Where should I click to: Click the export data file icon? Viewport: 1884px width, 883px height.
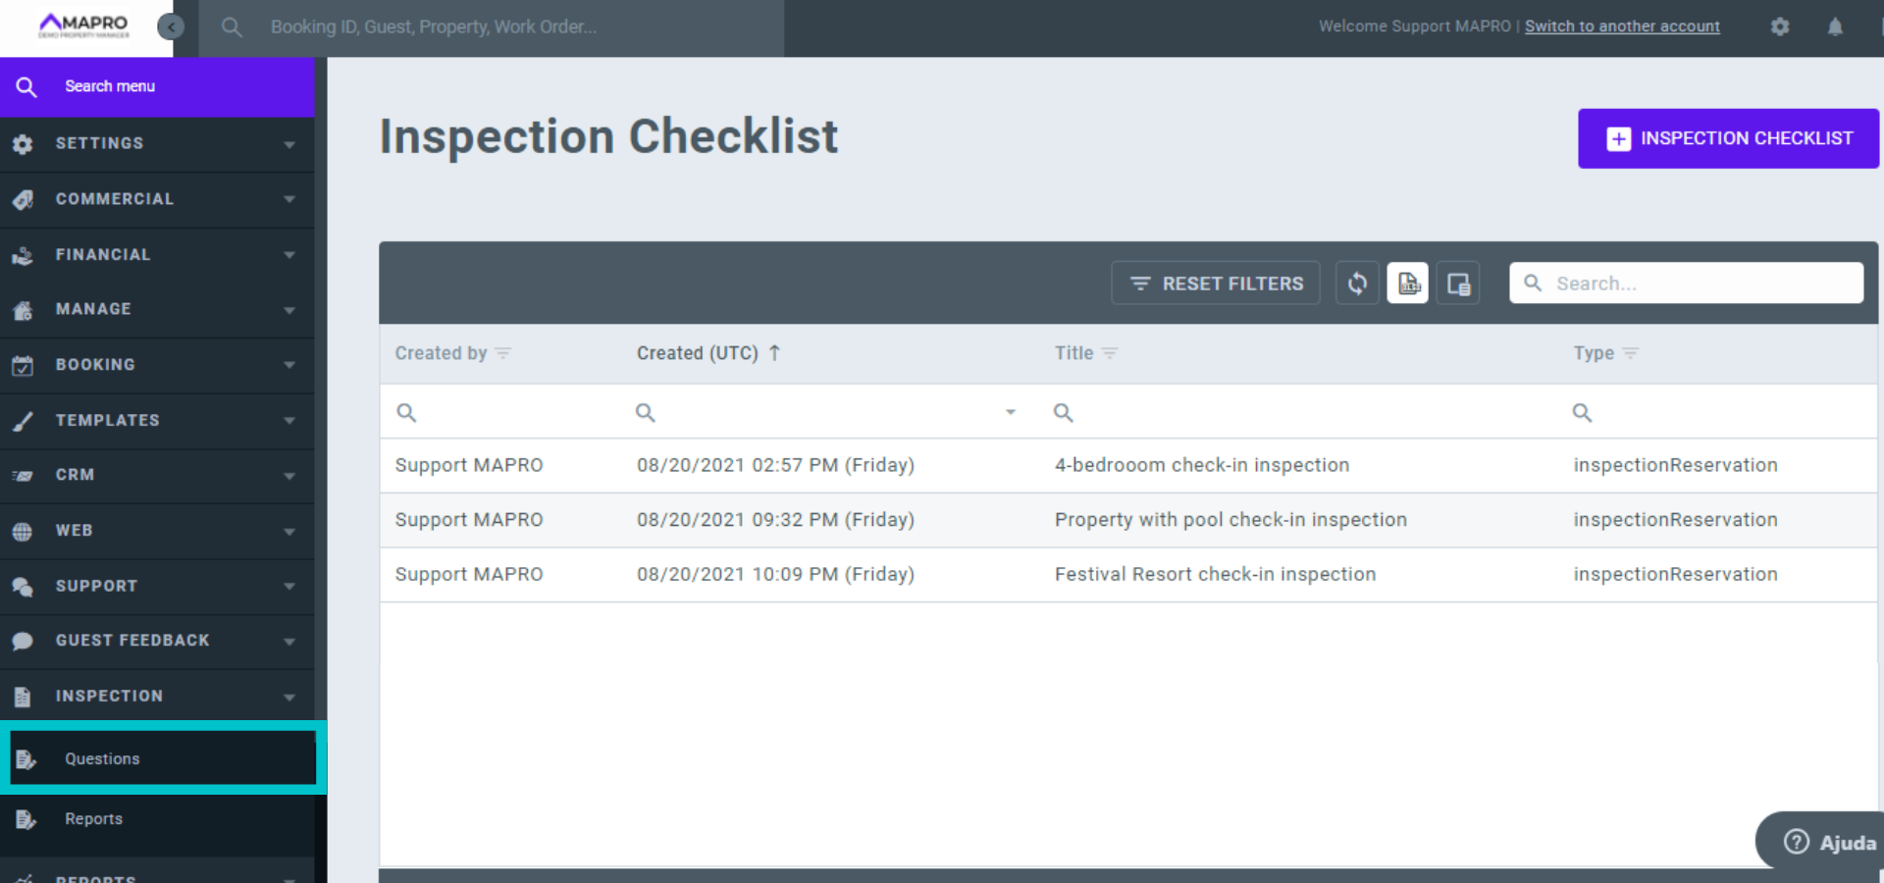pyautogui.click(x=1408, y=284)
